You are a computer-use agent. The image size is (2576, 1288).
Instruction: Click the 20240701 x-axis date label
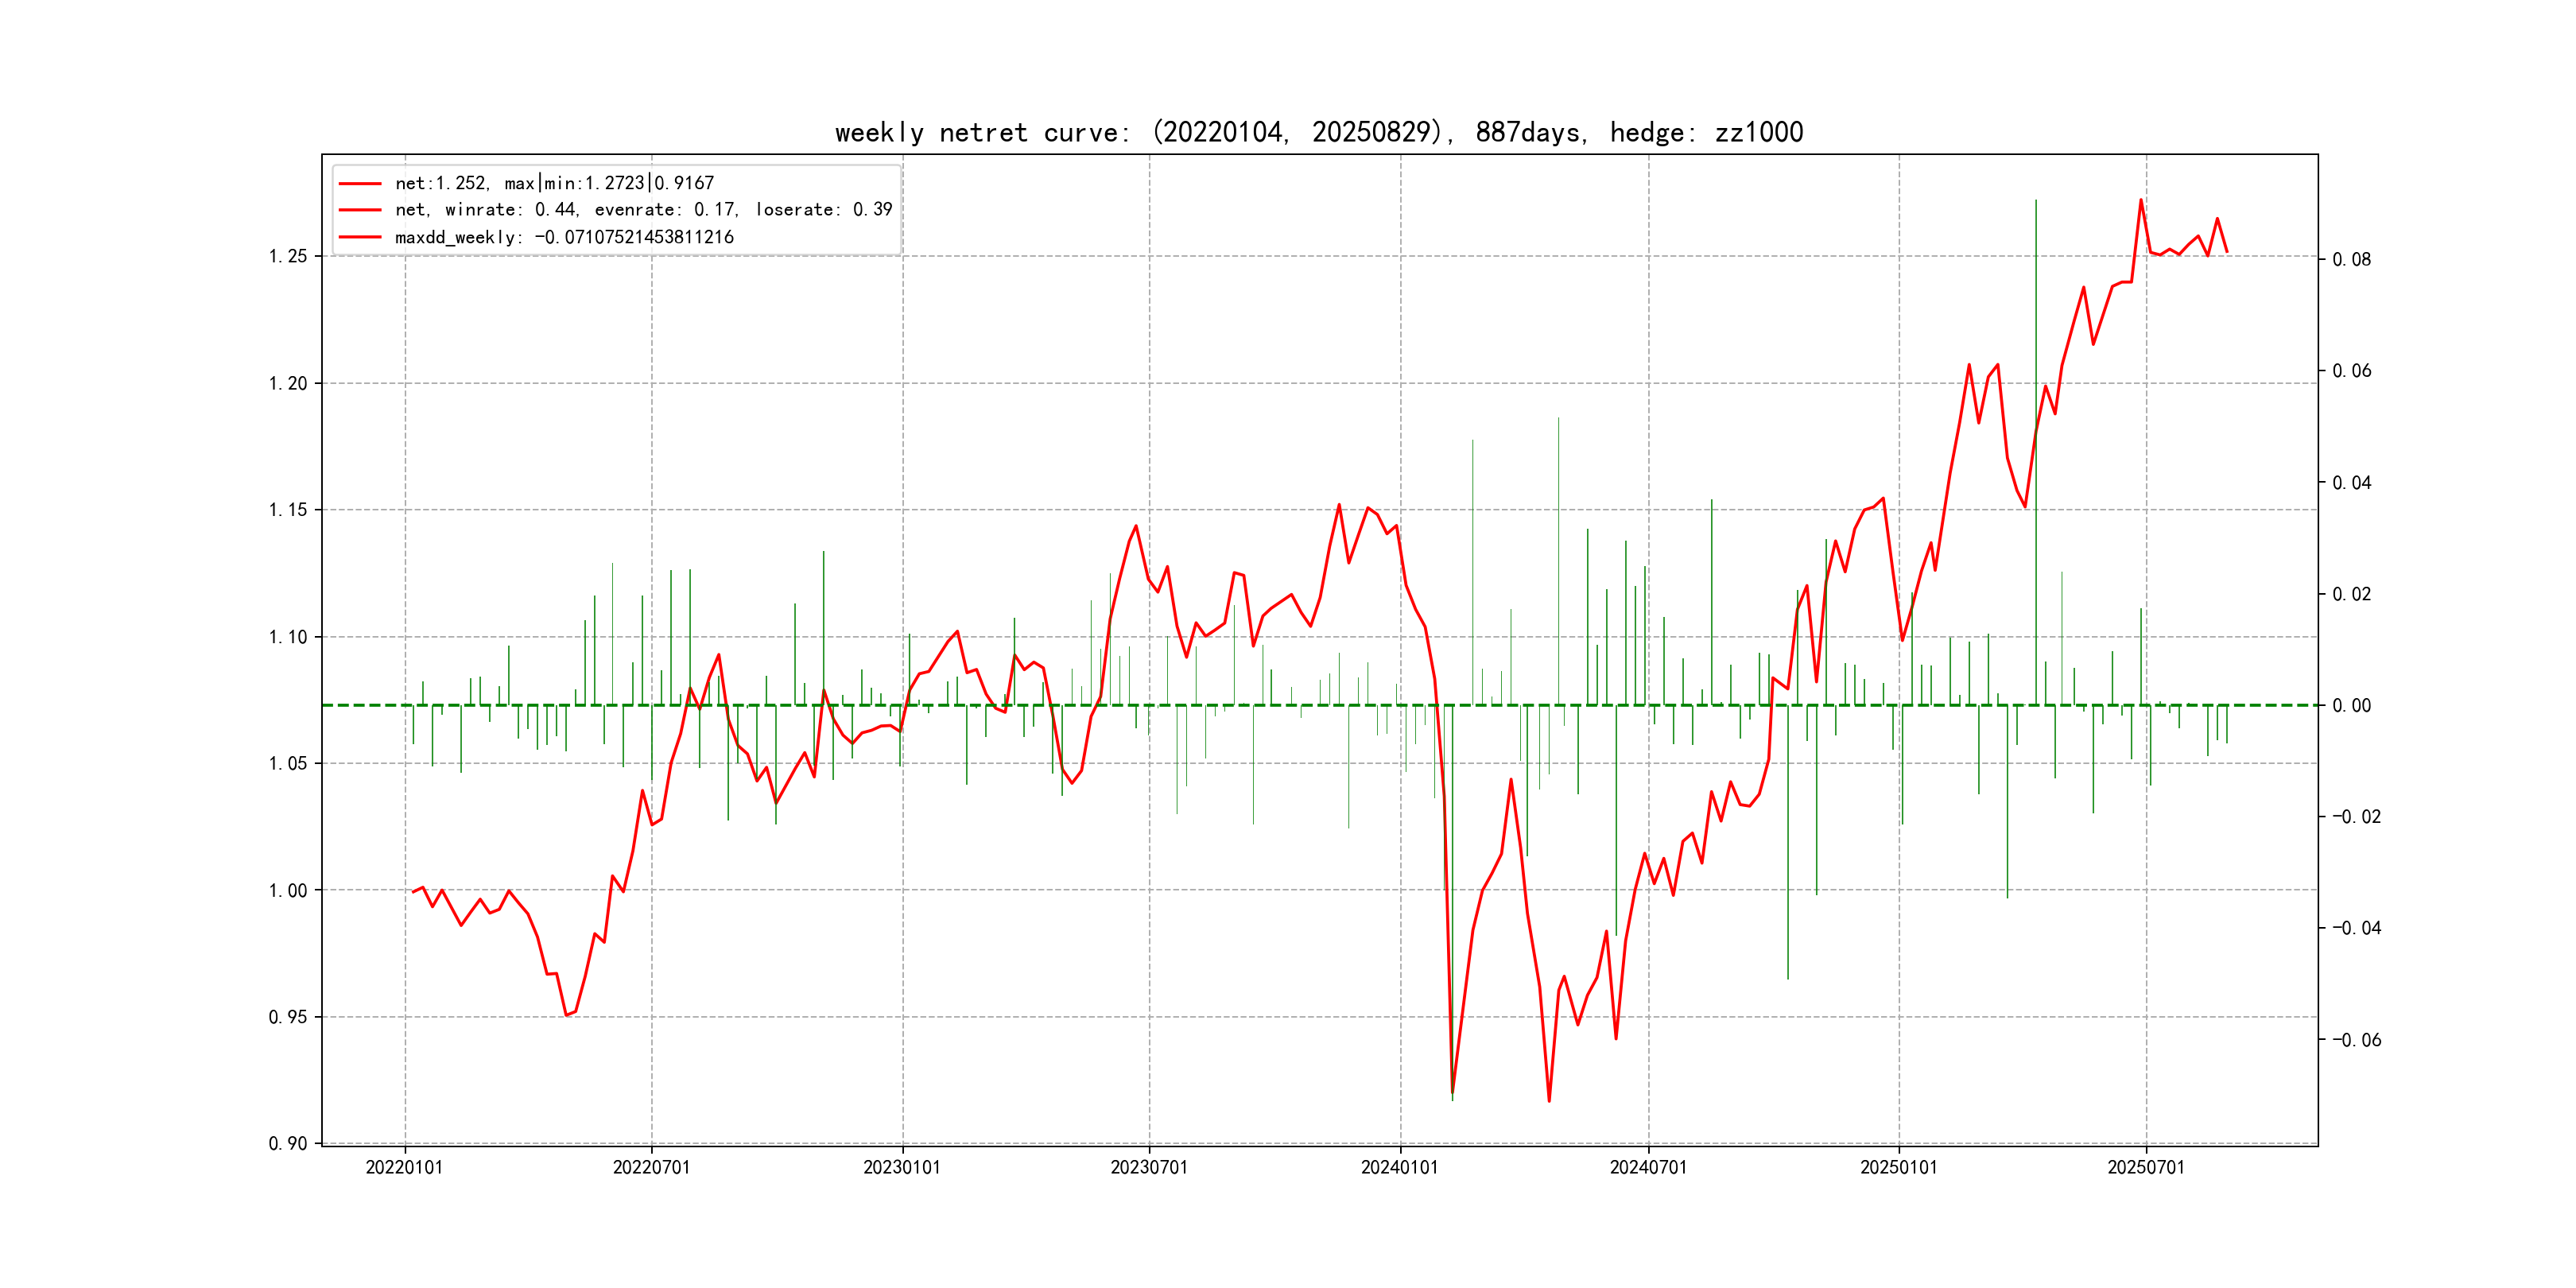(x=1648, y=1167)
